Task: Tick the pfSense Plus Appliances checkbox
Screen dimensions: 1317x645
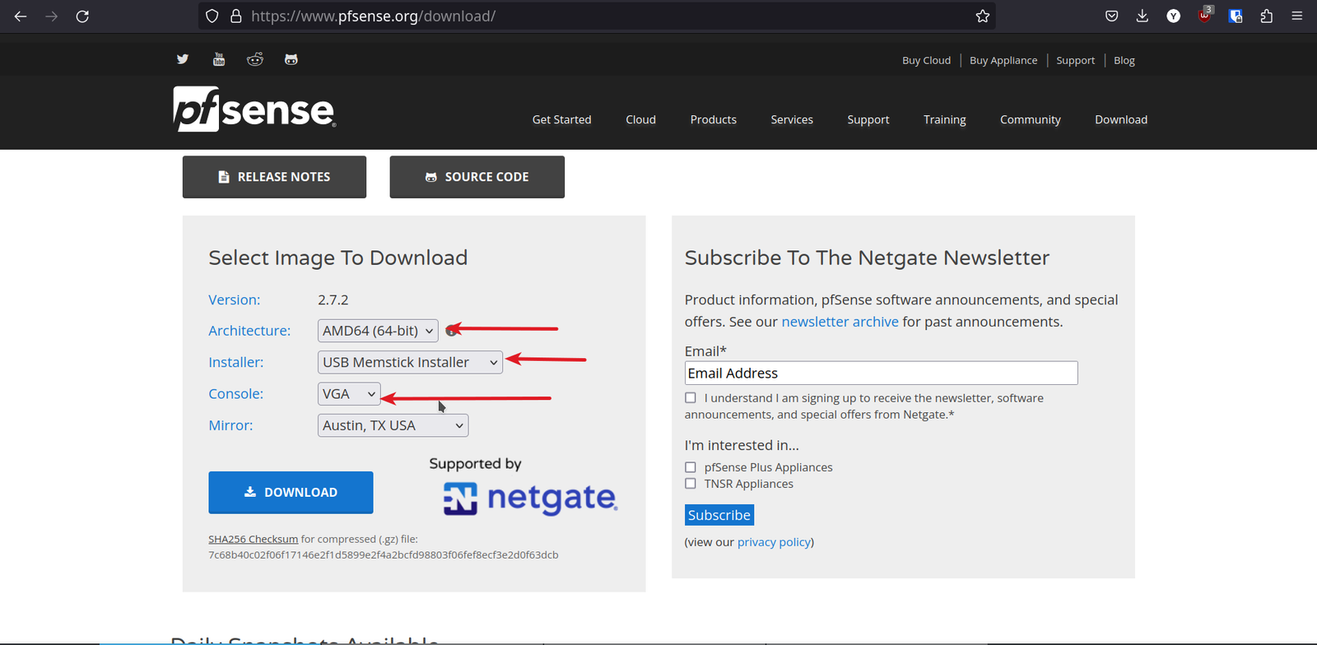Action: (691, 467)
